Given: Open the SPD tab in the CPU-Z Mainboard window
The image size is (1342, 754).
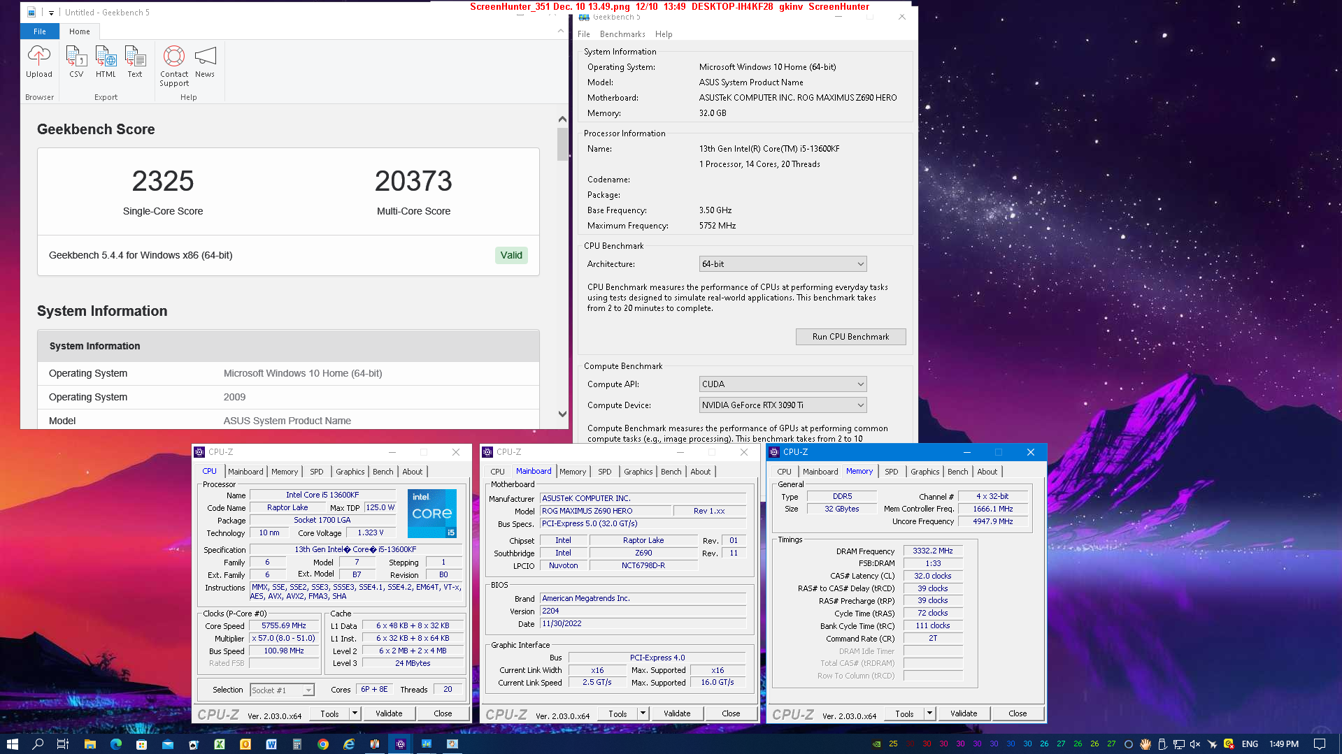Looking at the screenshot, I should (x=605, y=472).
